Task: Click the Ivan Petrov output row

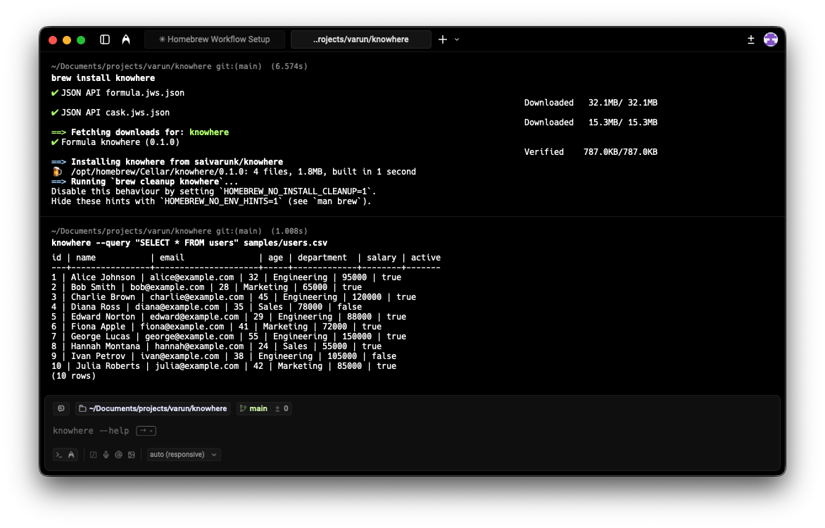Action: pos(224,356)
